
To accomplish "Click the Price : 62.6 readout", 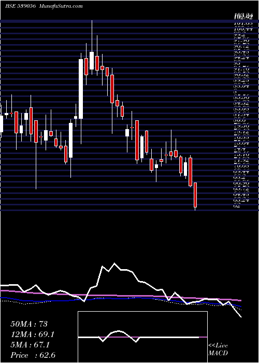I will pyautogui.click(x=33, y=355).
